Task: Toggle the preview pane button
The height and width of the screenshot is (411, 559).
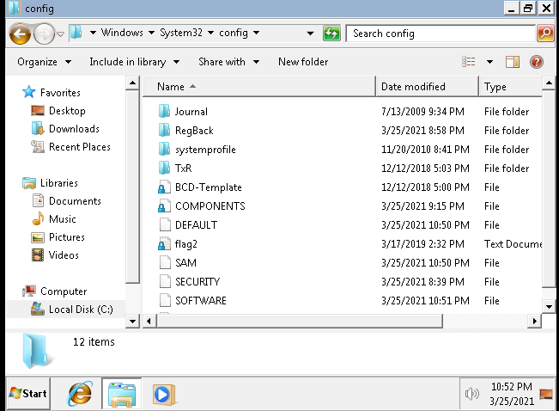Action: coord(513,62)
